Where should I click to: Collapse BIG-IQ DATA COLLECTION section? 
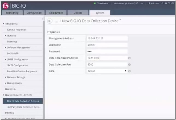[4, 95]
